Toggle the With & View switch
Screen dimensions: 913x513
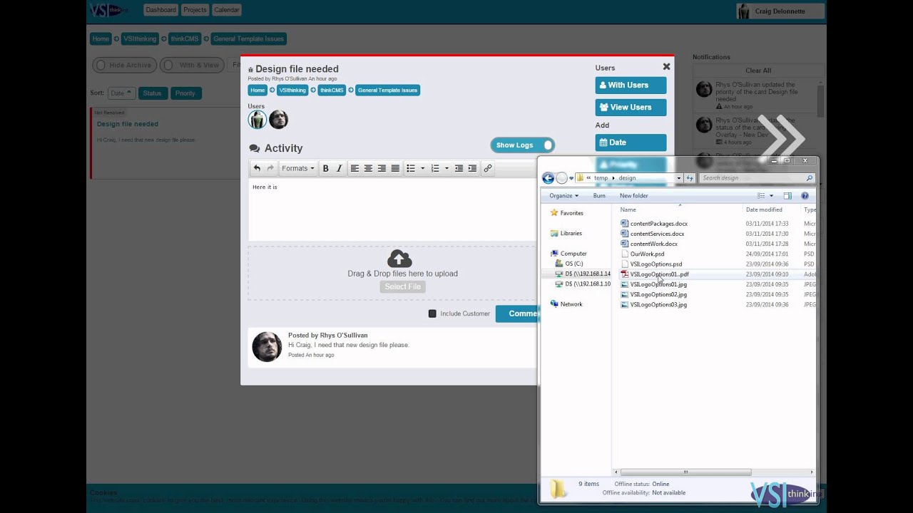click(x=192, y=65)
